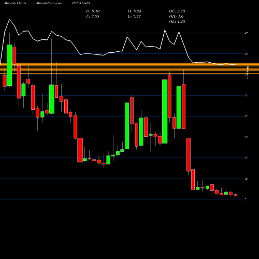
Task: Click the 12 price axis label
Action: pos(246,179)
